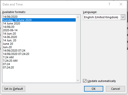Viewport: 128px width, 95px height.
Task: Click the help question mark icon
Action: 109,4
